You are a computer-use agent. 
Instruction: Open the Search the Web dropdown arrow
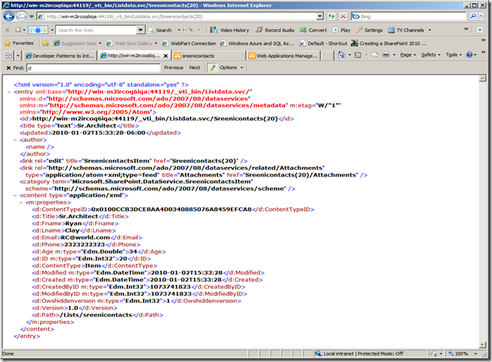pyautogui.click(x=141, y=30)
